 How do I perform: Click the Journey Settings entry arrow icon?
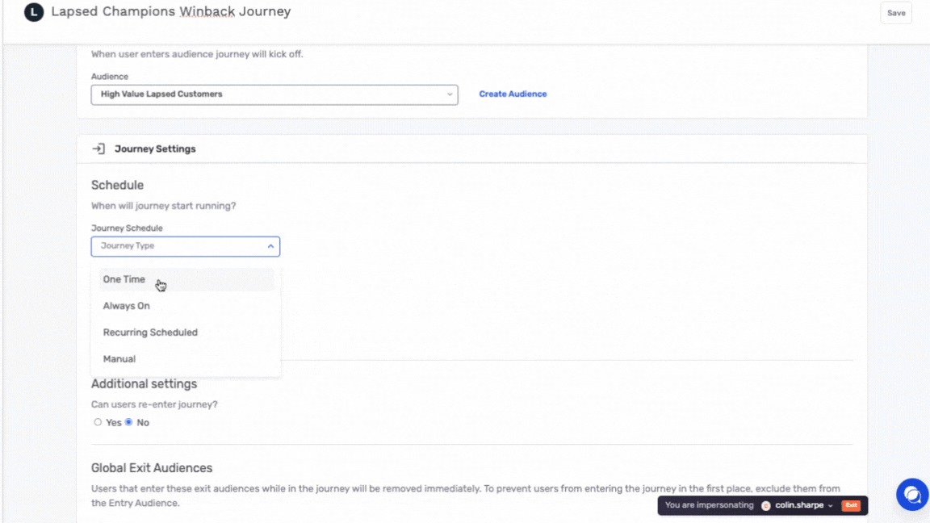[x=98, y=149]
